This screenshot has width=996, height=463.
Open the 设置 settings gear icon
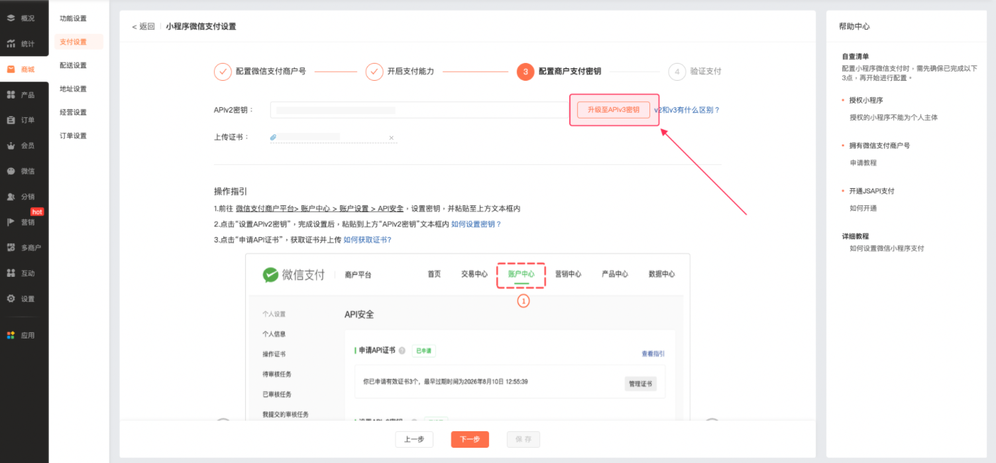[11, 299]
